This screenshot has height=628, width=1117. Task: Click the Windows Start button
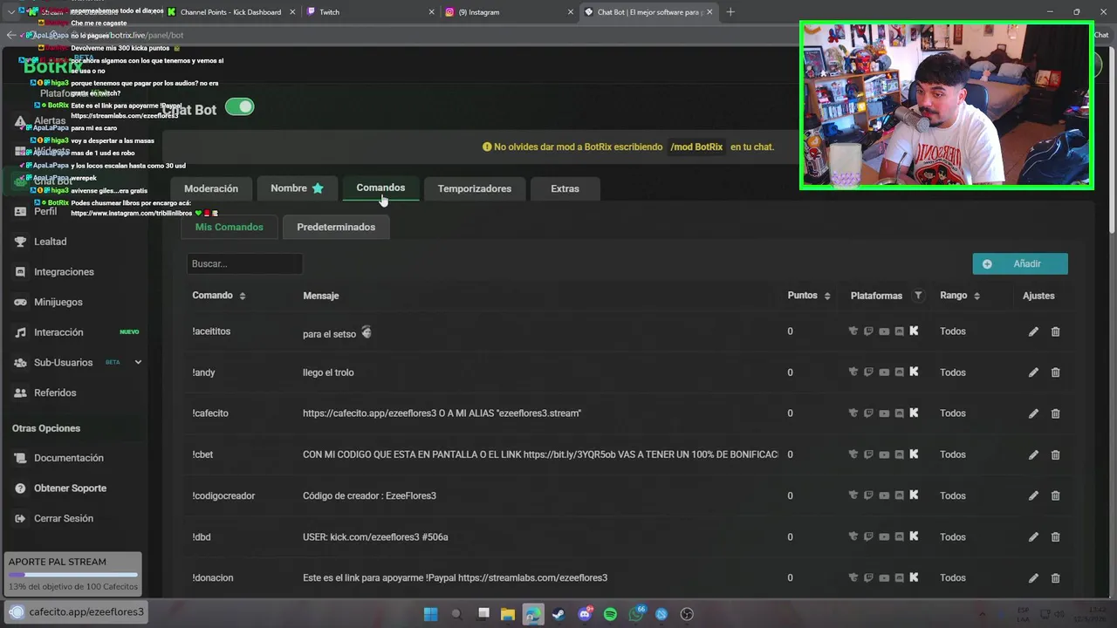[x=430, y=614]
